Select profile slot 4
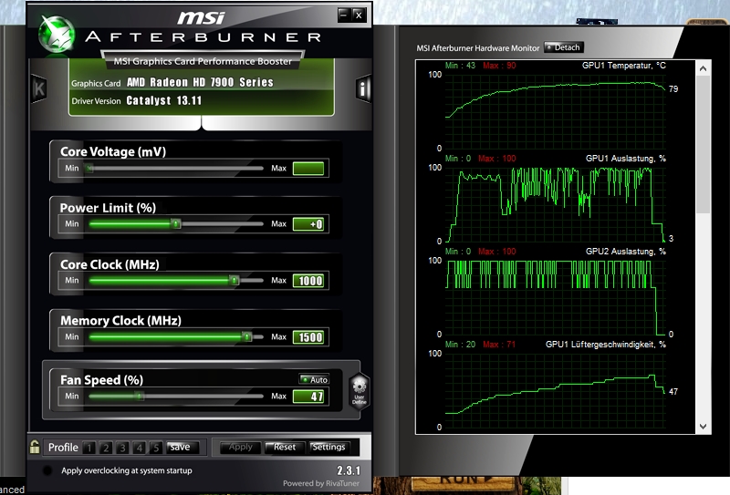 pyautogui.click(x=140, y=448)
